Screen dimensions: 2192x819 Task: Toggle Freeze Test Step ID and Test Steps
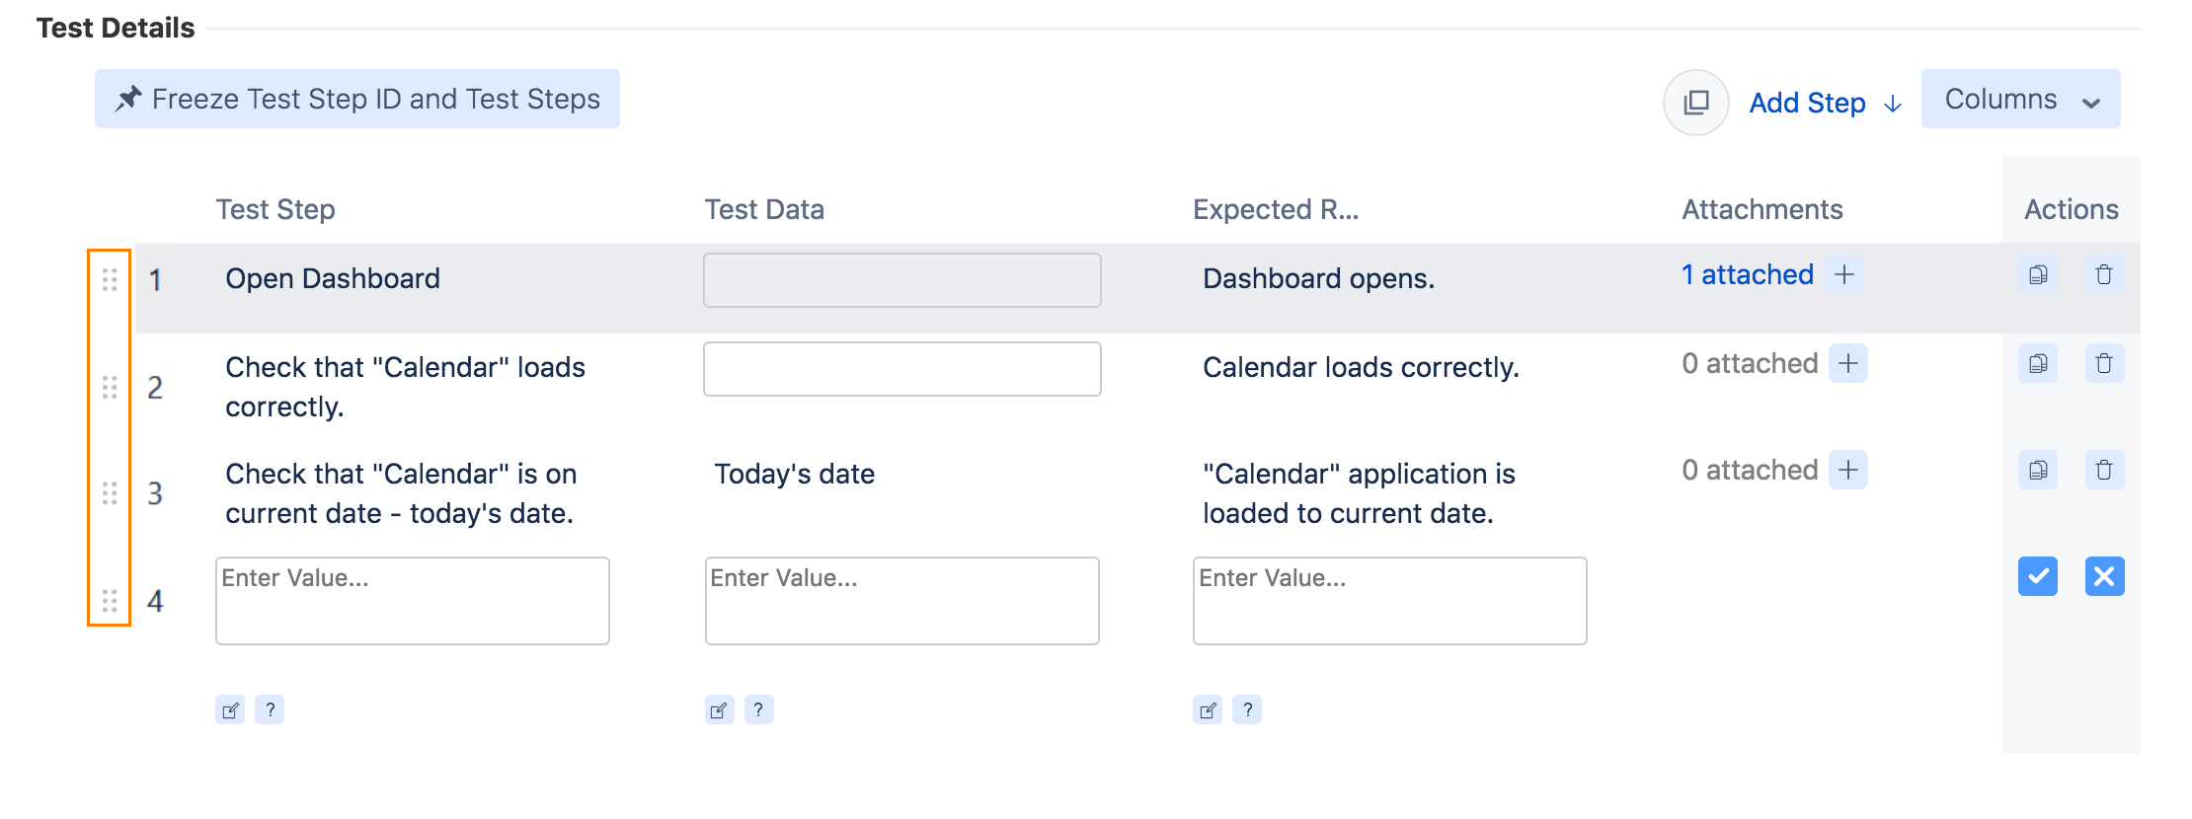pyautogui.click(x=357, y=99)
